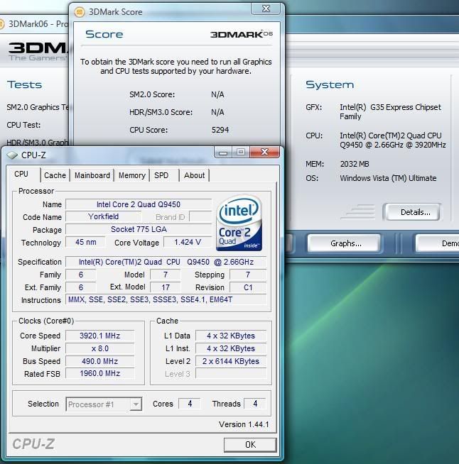
Task: Click the SM2.0 Score N/A value
Action: click(x=217, y=94)
